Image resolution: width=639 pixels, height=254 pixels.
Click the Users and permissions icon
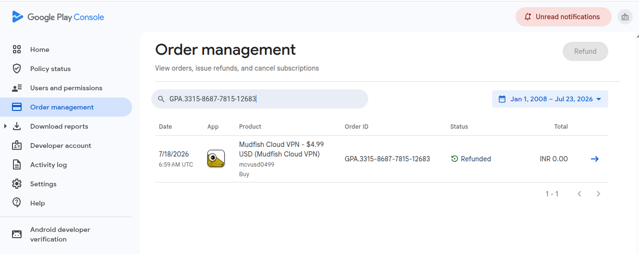(x=17, y=88)
